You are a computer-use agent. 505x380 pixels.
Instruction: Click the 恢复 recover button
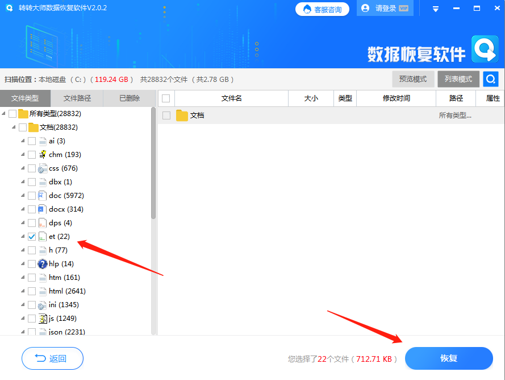449,358
